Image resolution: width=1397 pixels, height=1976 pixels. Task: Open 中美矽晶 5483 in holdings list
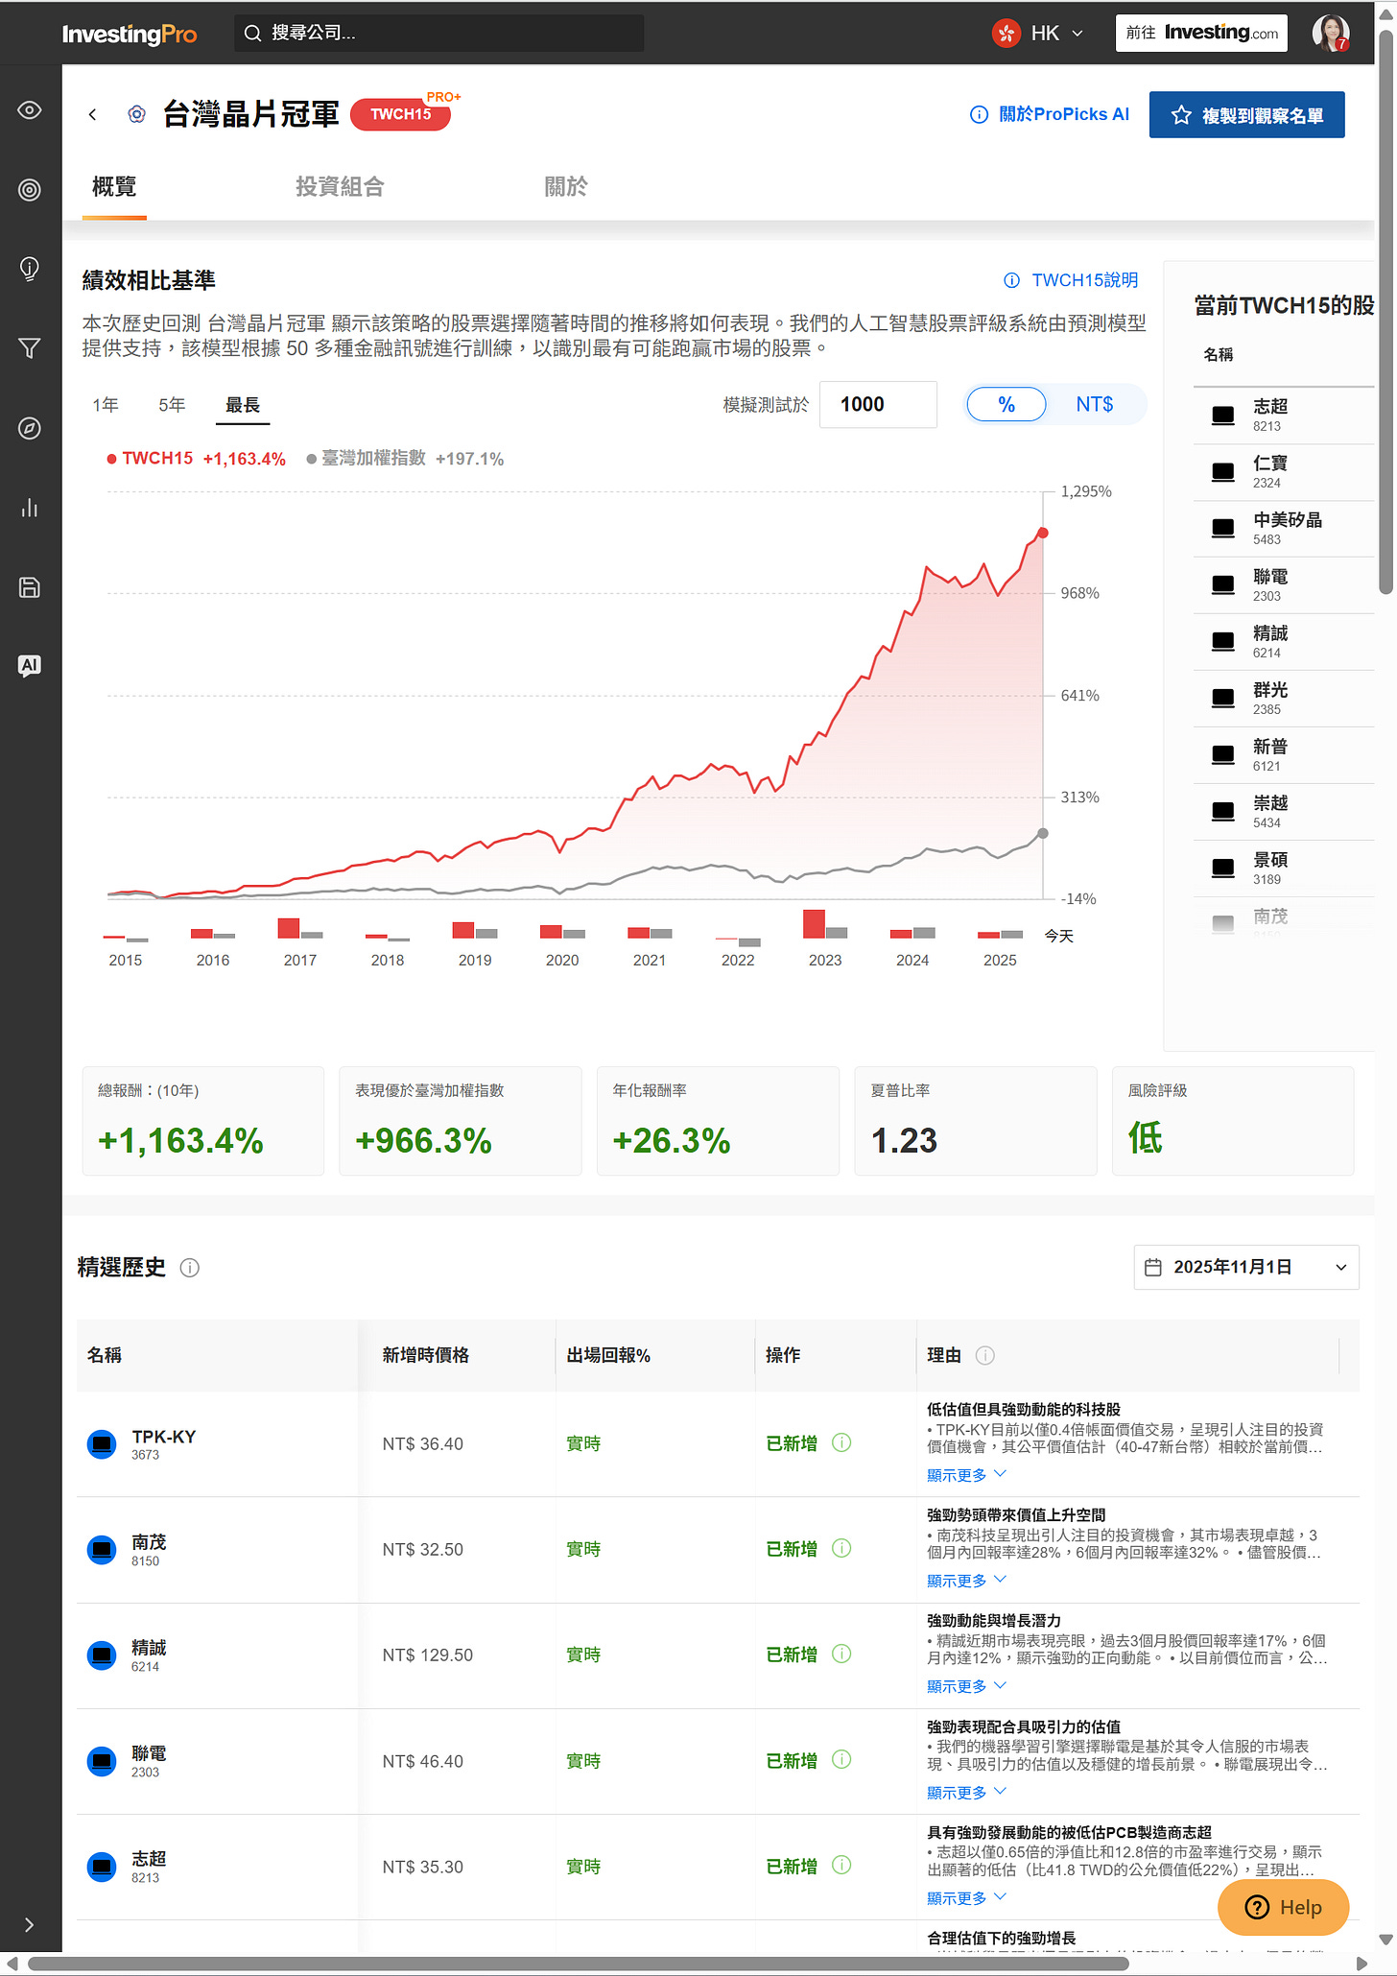coord(1283,529)
